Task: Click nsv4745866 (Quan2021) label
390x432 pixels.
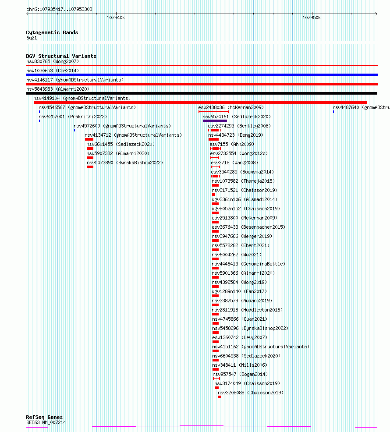Action: (x=240, y=319)
